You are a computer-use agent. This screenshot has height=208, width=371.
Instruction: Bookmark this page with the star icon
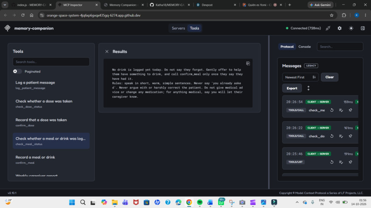(x=331, y=15)
